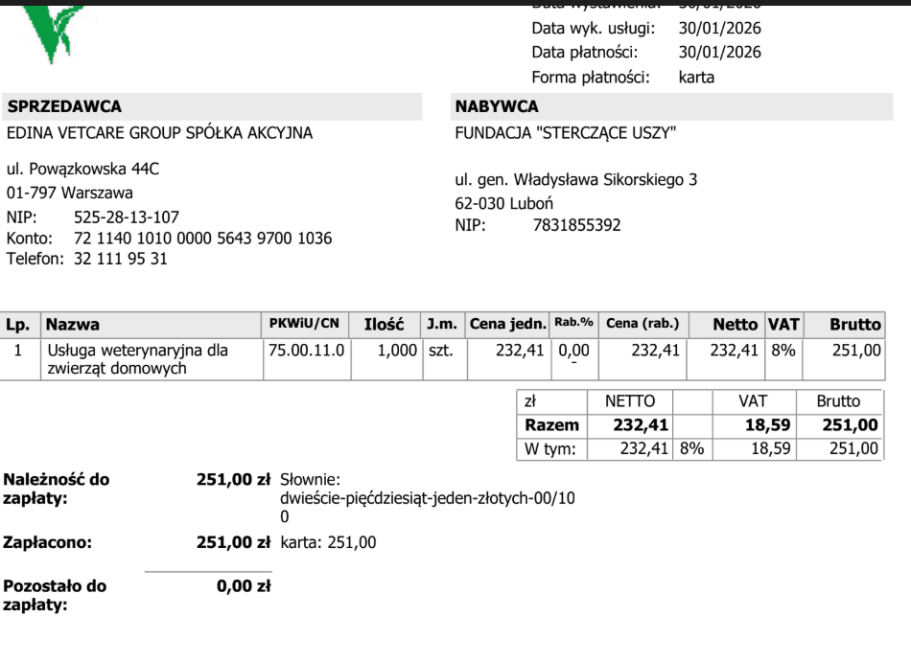Click the amount in words after Słownie
Screen dimensions: 911x662
point(427,507)
